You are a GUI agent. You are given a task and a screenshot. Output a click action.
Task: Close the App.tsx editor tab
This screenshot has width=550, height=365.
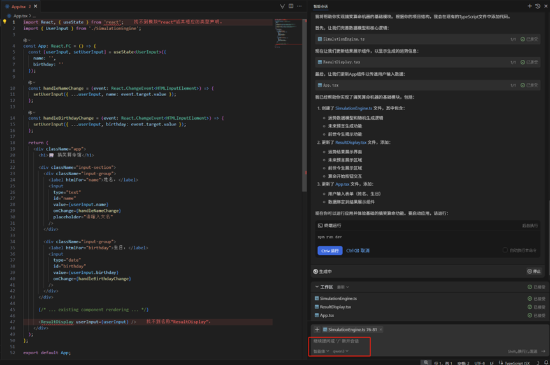[36, 6]
